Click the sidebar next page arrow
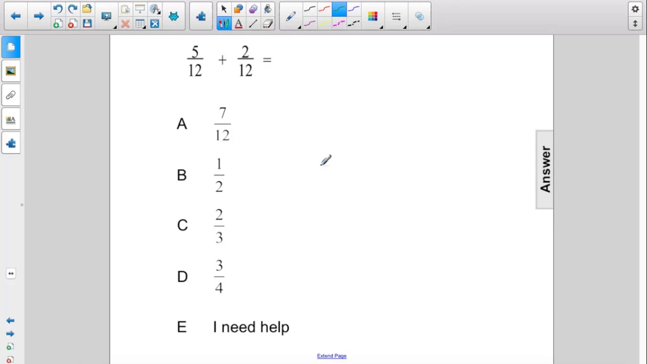This screenshot has height=364, width=647. pos(10,334)
